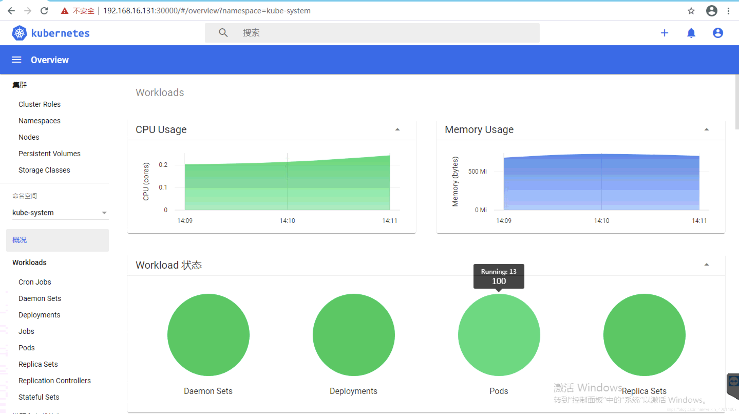Open the dashboard user account icon
Screen dimensions: 739x414
click(x=717, y=33)
